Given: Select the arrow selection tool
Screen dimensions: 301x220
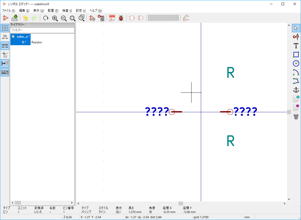Looking at the screenshot, I should click(296, 28).
